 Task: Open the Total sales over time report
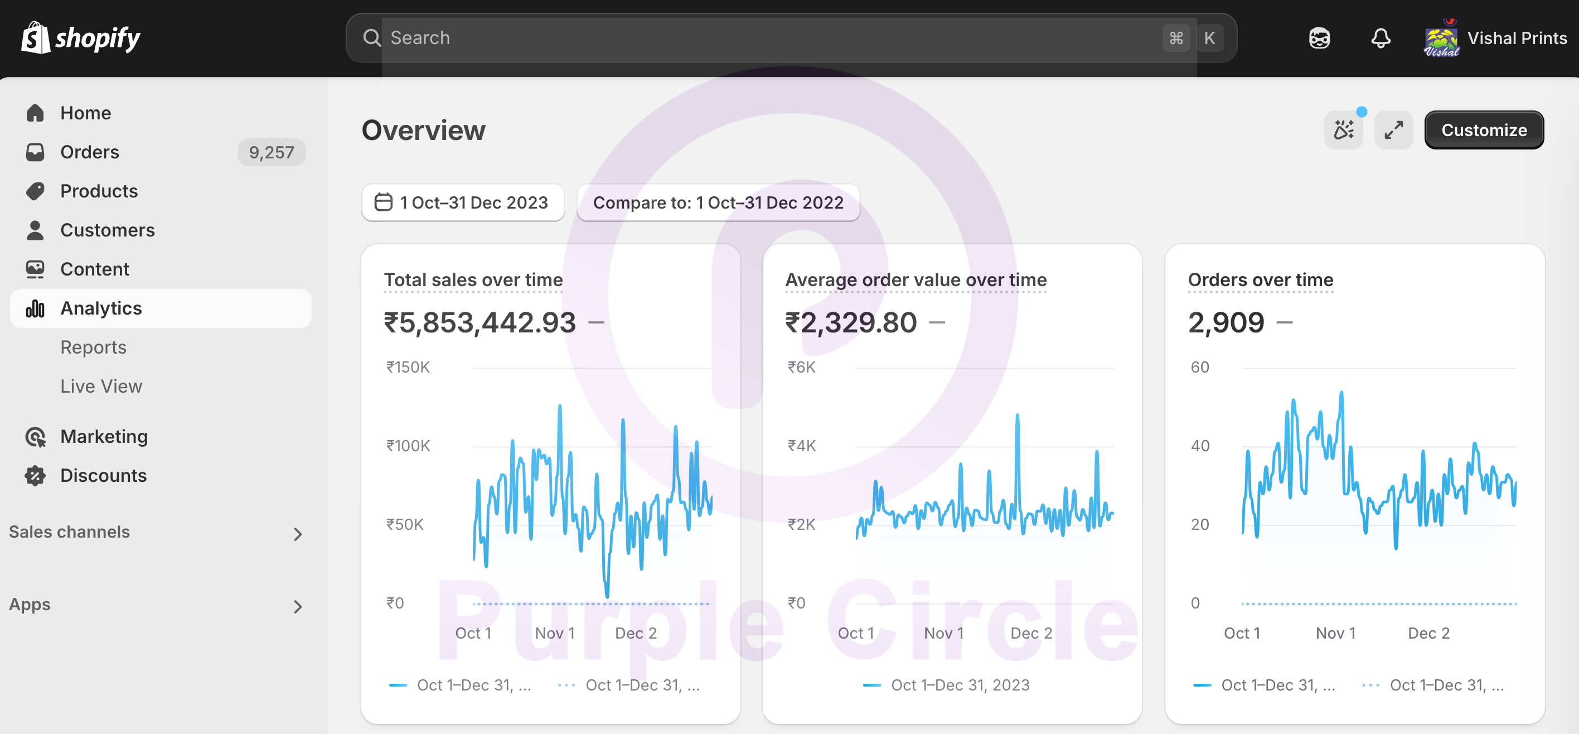[473, 279]
